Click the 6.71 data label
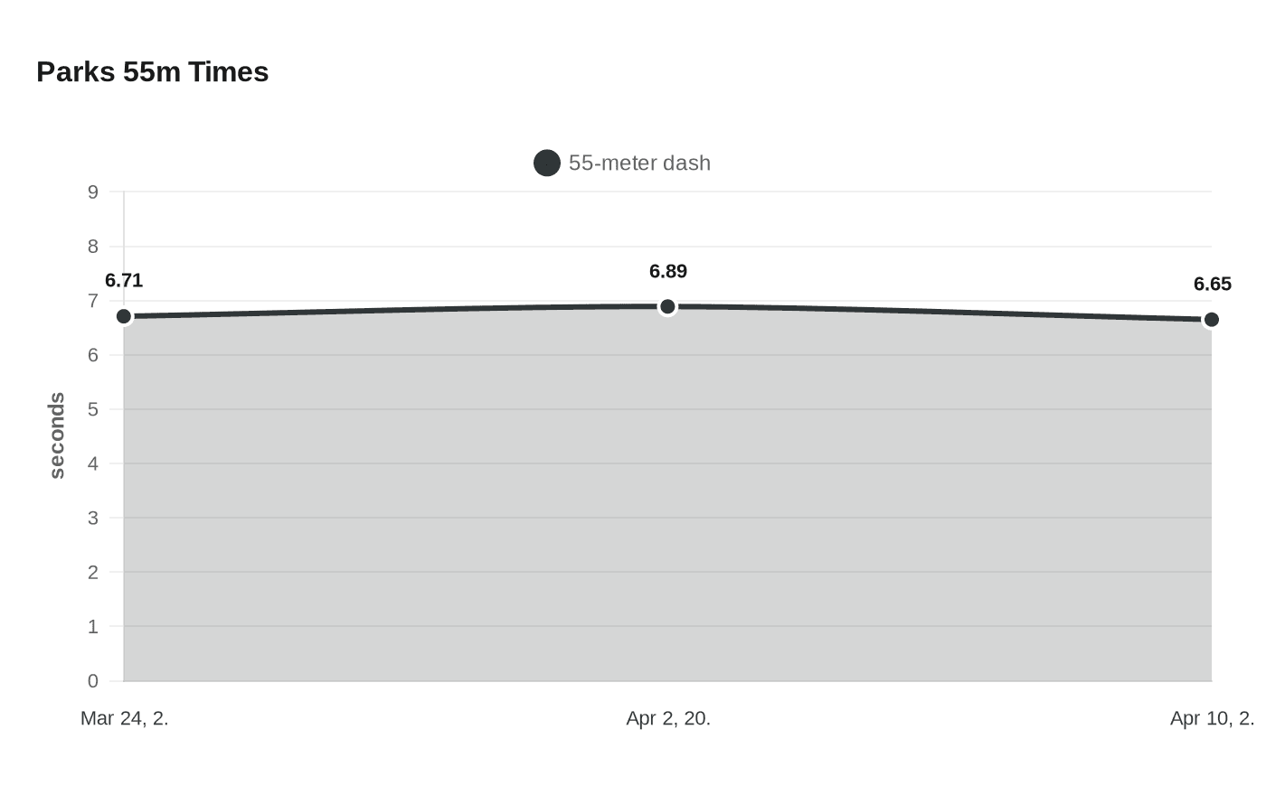Screen dimensions: 1266x795 click(124, 281)
